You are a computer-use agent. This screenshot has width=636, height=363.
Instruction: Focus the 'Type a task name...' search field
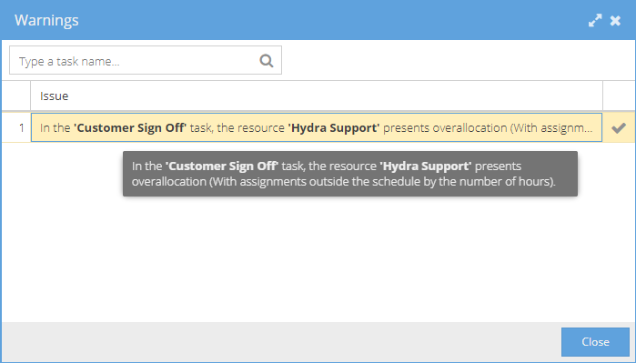click(x=146, y=60)
